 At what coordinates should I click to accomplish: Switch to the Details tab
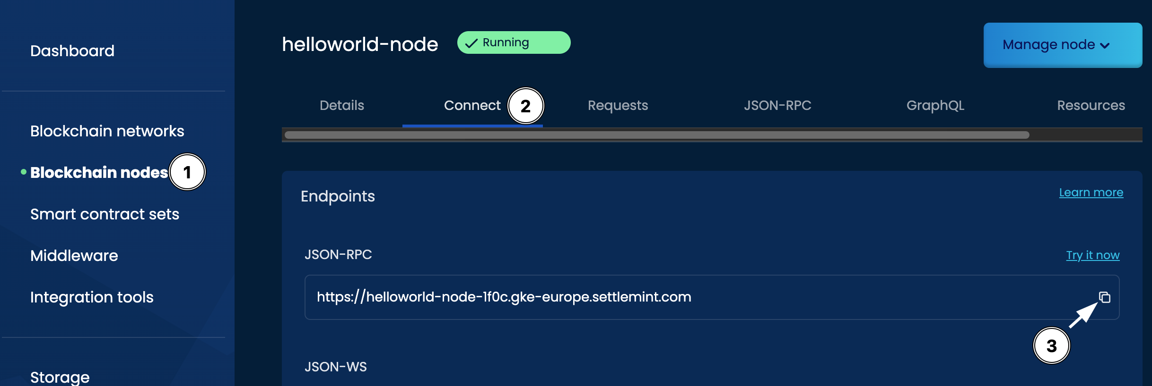point(342,105)
